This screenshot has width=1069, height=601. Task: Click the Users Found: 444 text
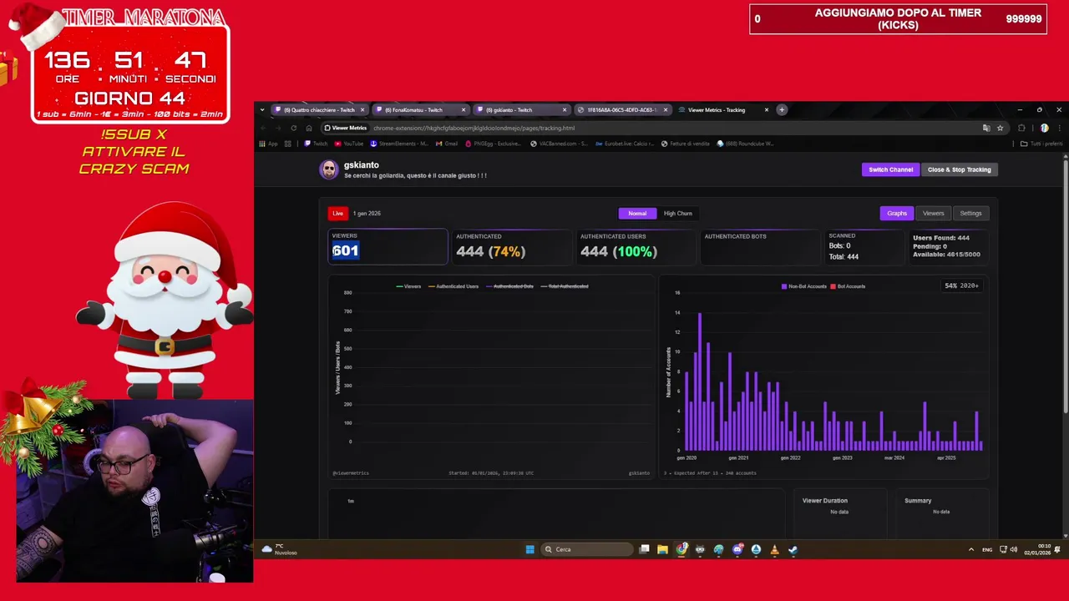click(941, 238)
